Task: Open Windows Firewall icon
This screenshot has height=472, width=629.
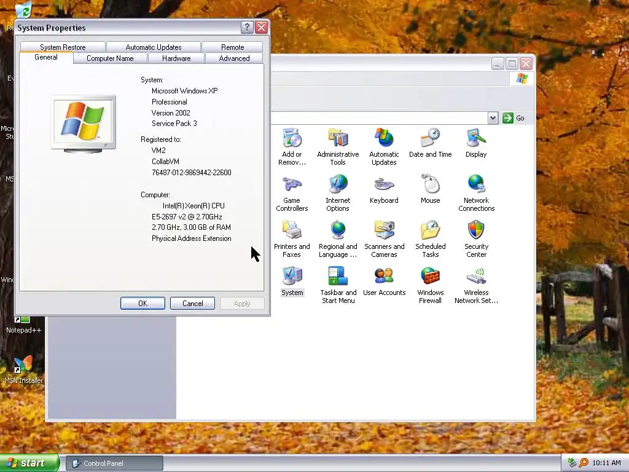Action: [x=430, y=285]
